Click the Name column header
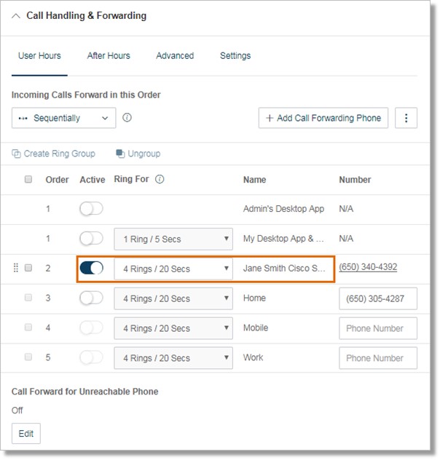Viewport: 440px width, 460px height. tap(254, 180)
